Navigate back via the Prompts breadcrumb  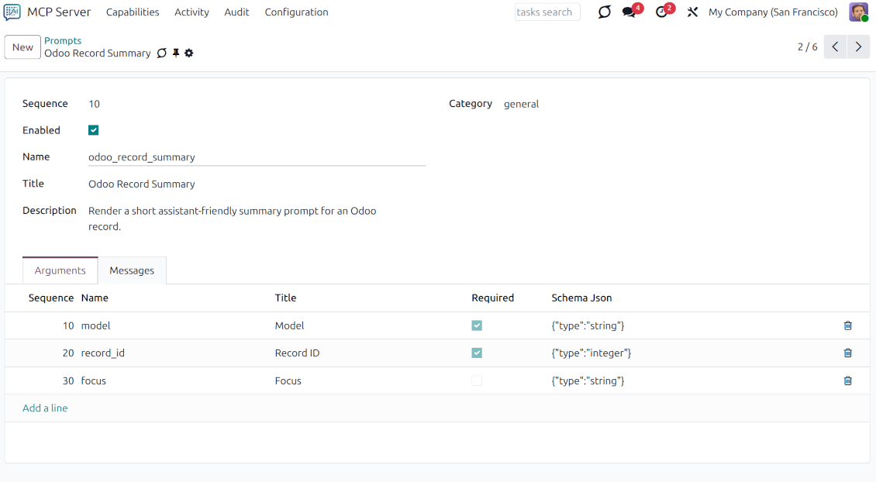(63, 40)
